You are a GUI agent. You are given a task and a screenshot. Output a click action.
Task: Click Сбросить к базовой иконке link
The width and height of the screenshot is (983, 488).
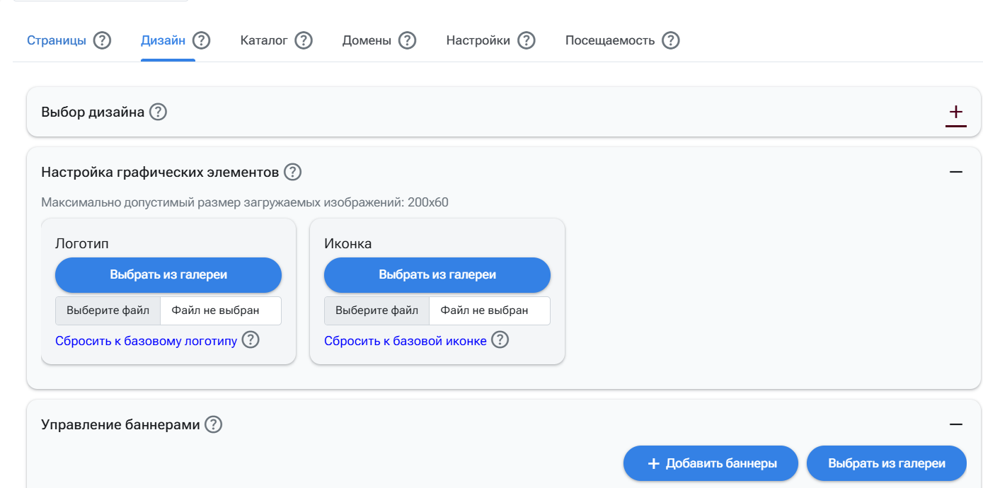(406, 341)
